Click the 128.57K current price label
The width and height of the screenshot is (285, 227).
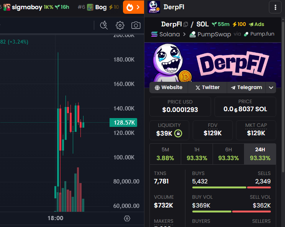pos(123,123)
